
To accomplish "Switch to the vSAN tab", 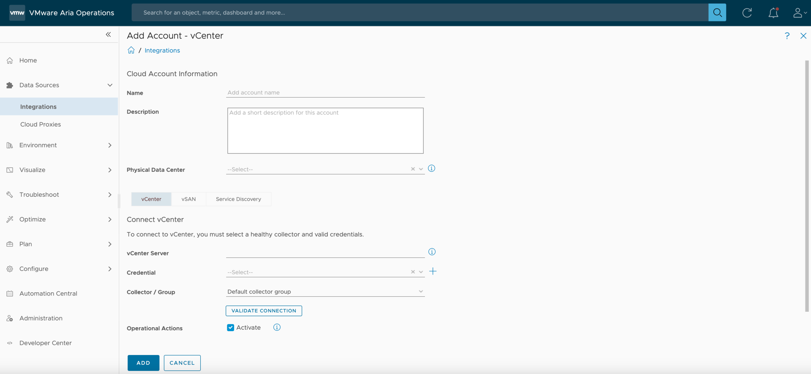I will 188,199.
